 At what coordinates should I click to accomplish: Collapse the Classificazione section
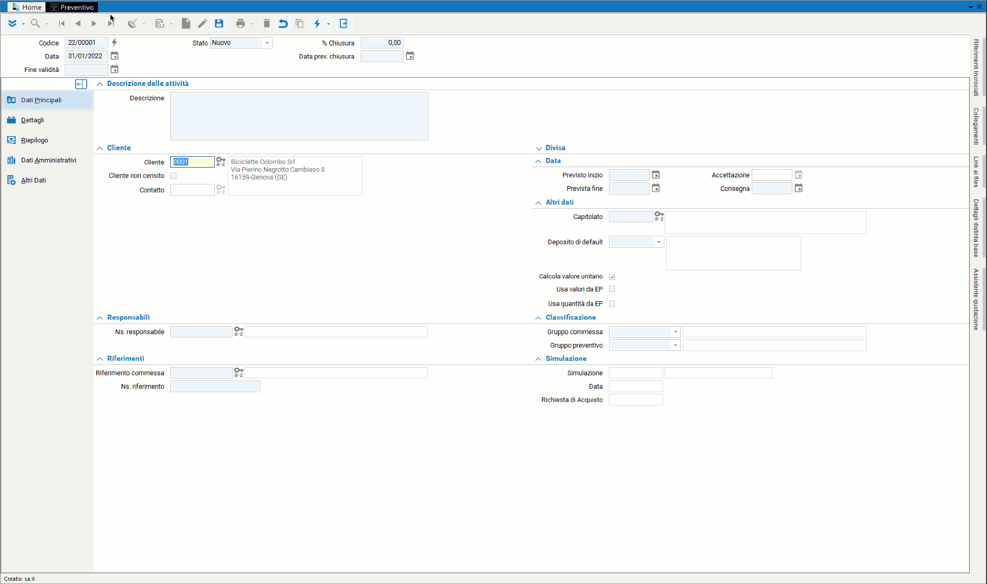[538, 318]
